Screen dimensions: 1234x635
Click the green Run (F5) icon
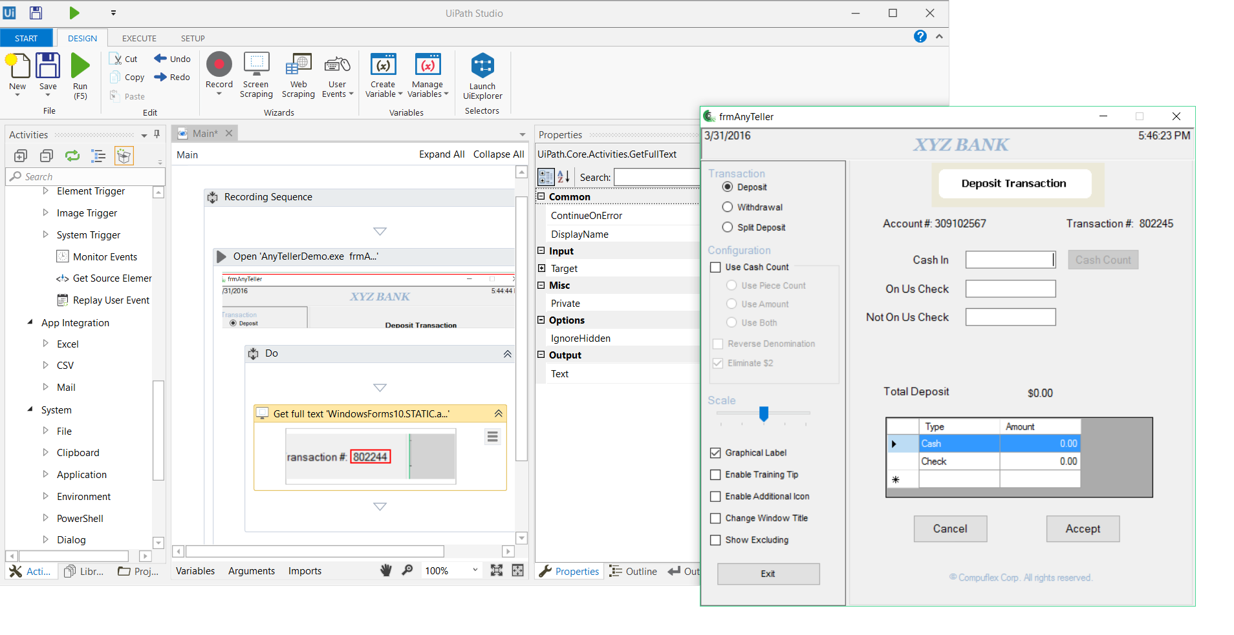coord(80,65)
